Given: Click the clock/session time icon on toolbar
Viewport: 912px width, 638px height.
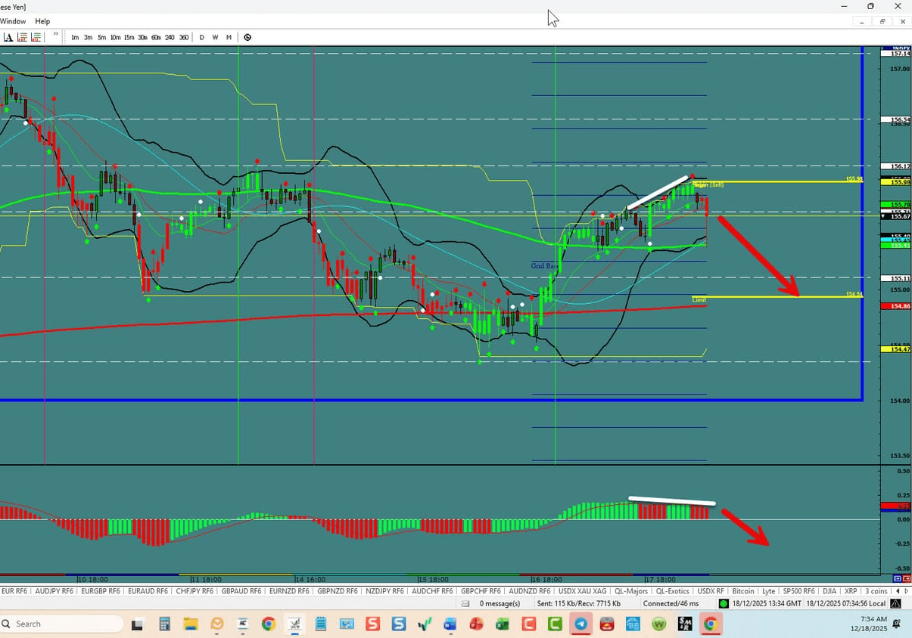Looking at the screenshot, I should pyautogui.click(x=247, y=36).
